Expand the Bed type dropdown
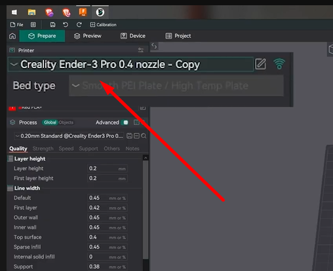333x271 pixels. 176,86
